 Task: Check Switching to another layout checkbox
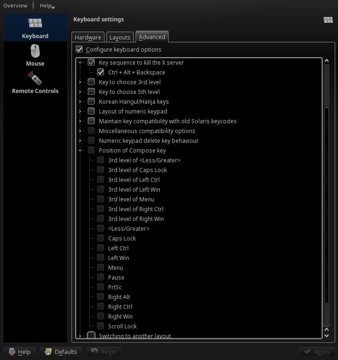click(x=91, y=335)
